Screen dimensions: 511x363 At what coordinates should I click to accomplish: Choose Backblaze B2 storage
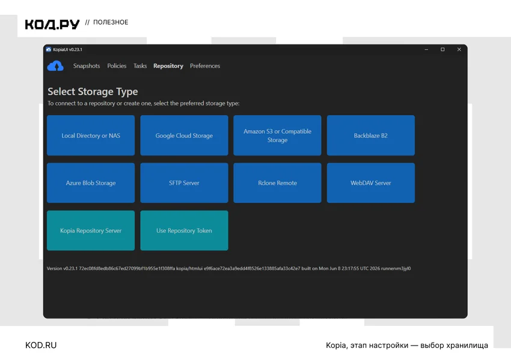(x=371, y=136)
